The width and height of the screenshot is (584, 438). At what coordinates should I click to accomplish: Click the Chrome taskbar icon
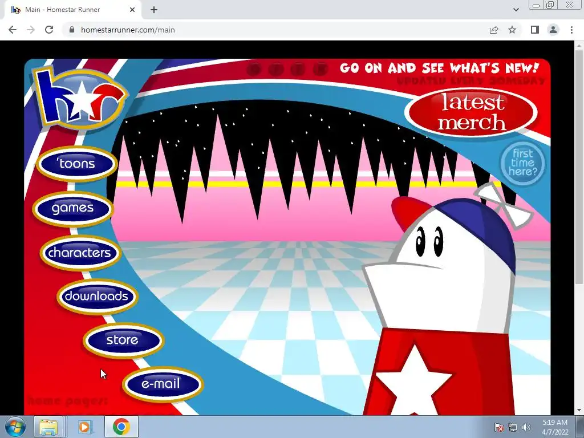(121, 427)
